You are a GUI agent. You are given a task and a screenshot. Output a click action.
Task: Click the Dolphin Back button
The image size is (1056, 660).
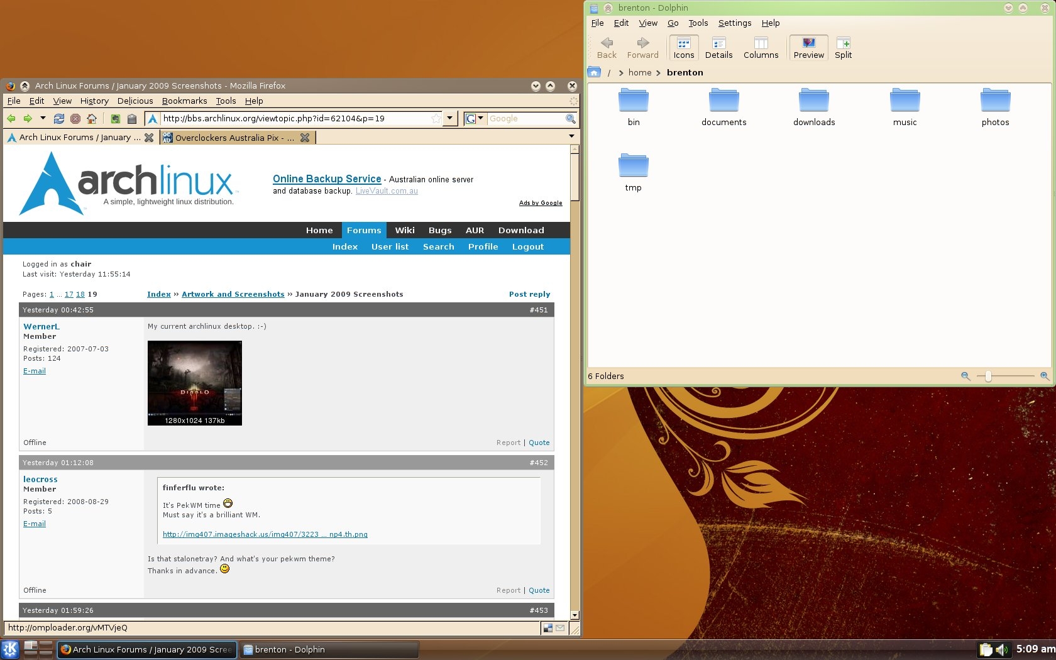(x=607, y=48)
